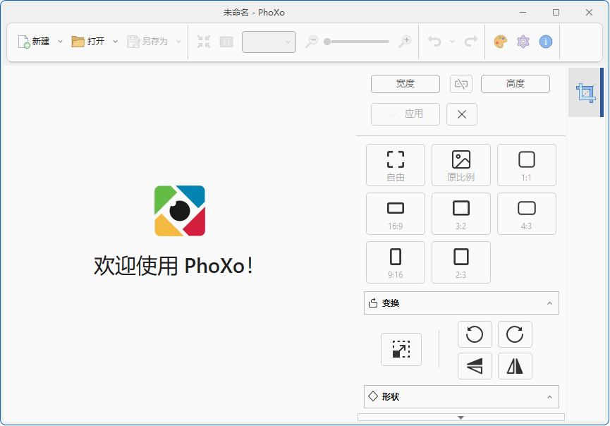Click the flip horizontal mirror icon

click(x=515, y=366)
